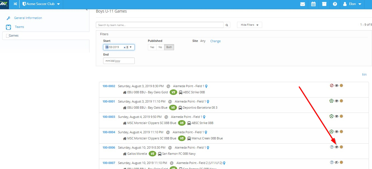Toggle the visibility eye for game 100-0003
The width and height of the screenshot is (372, 169).
(x=337, y=116)
